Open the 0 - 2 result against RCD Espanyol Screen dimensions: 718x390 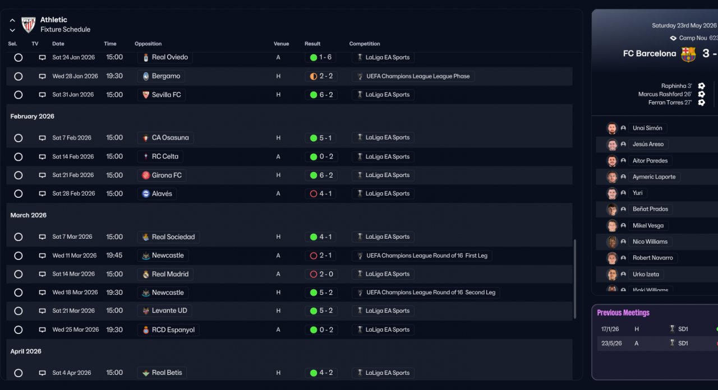pyautogui.click(x=321, y=329)
